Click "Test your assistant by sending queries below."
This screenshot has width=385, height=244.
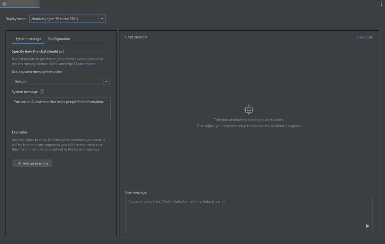click(249, 120)
